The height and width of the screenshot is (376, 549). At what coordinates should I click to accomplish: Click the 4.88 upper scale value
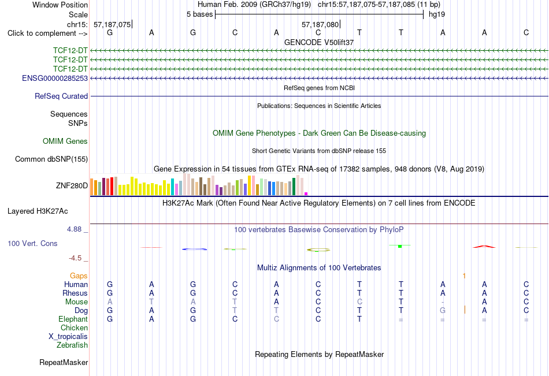pyautogui.click(x=74, y=229)
